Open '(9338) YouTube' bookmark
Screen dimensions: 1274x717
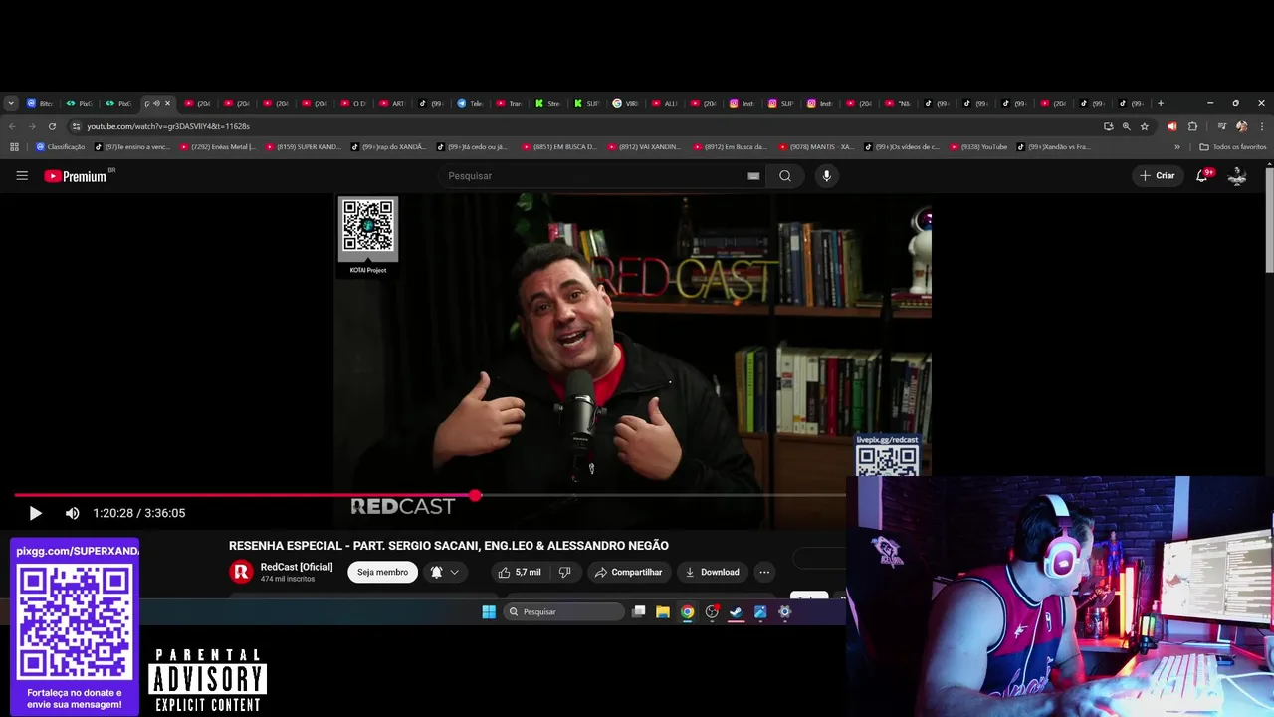977,147
